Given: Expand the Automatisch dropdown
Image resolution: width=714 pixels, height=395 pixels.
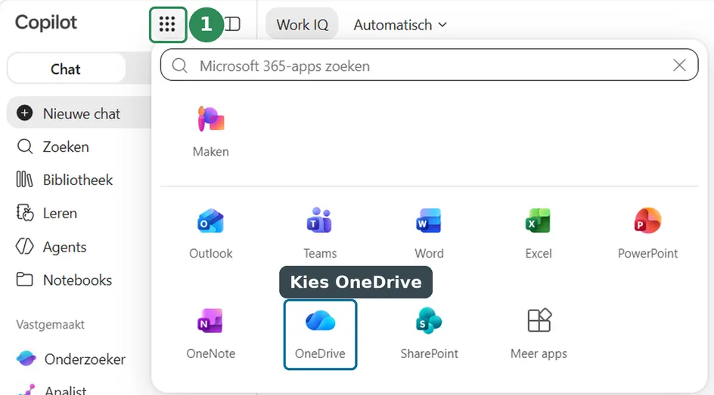Looking at the screenshot, I should pyautogui.click(x=400, y=24).
